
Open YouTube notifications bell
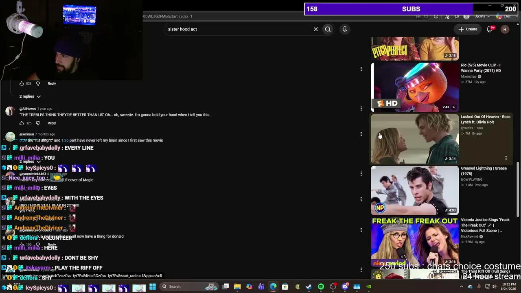click(x=490, y=29)
